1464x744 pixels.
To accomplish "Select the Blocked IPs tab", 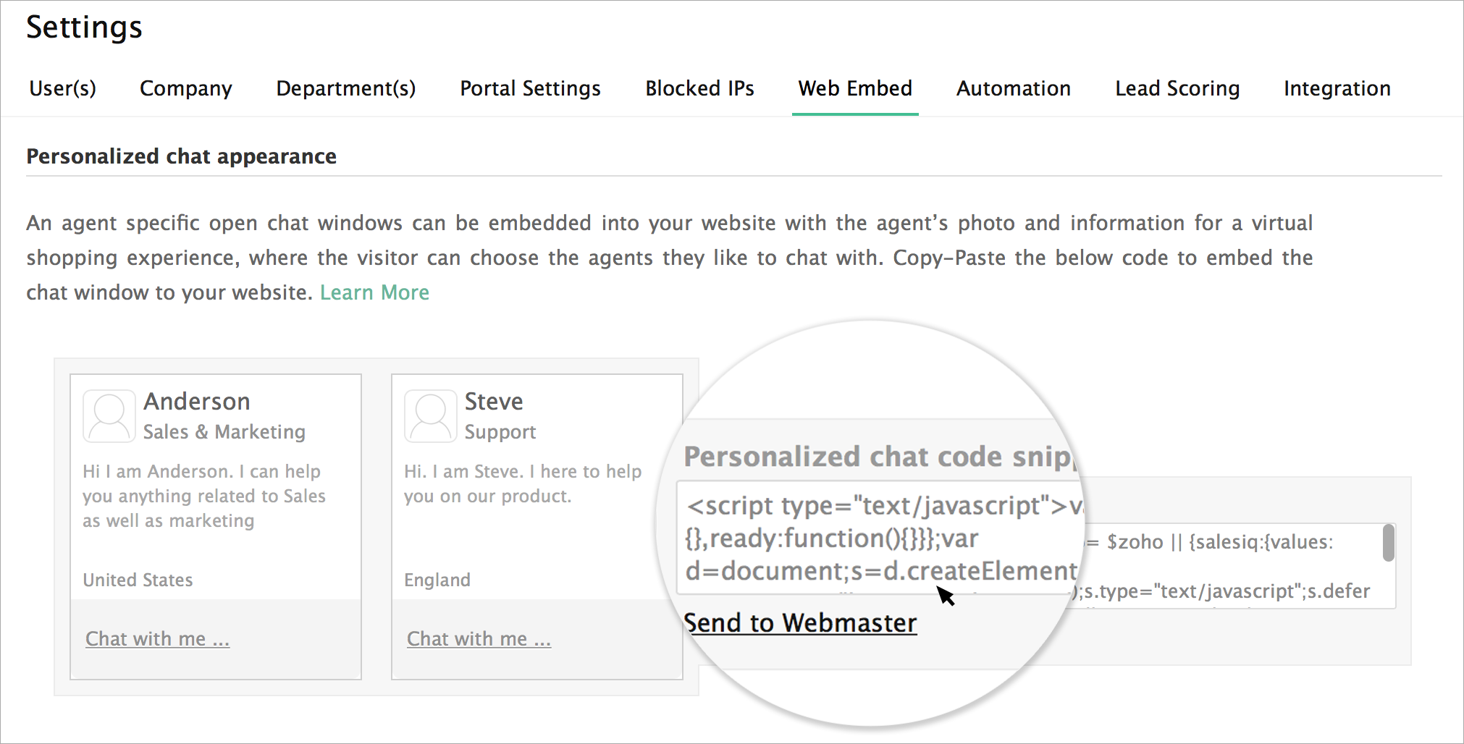I will coord(699,88).
